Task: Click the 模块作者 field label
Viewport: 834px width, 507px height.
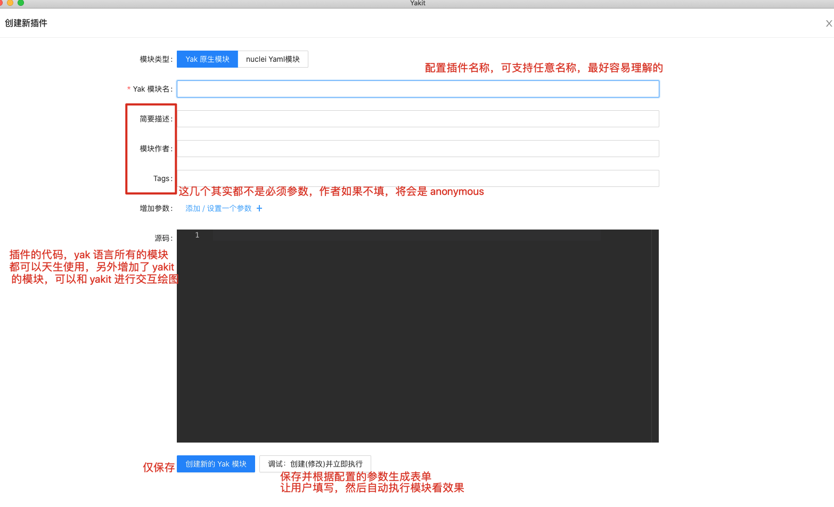Action: [x=155, y=149]
